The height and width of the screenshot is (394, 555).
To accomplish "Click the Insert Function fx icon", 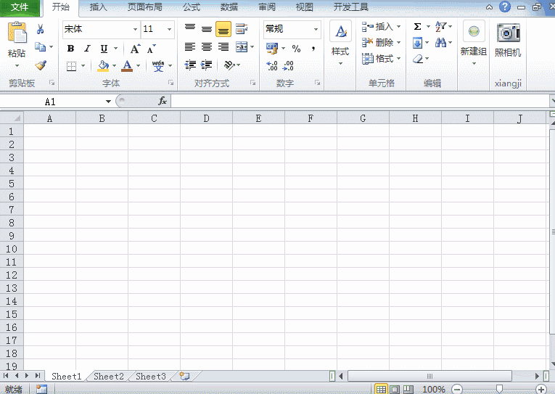I will click(x=162, y=102).
